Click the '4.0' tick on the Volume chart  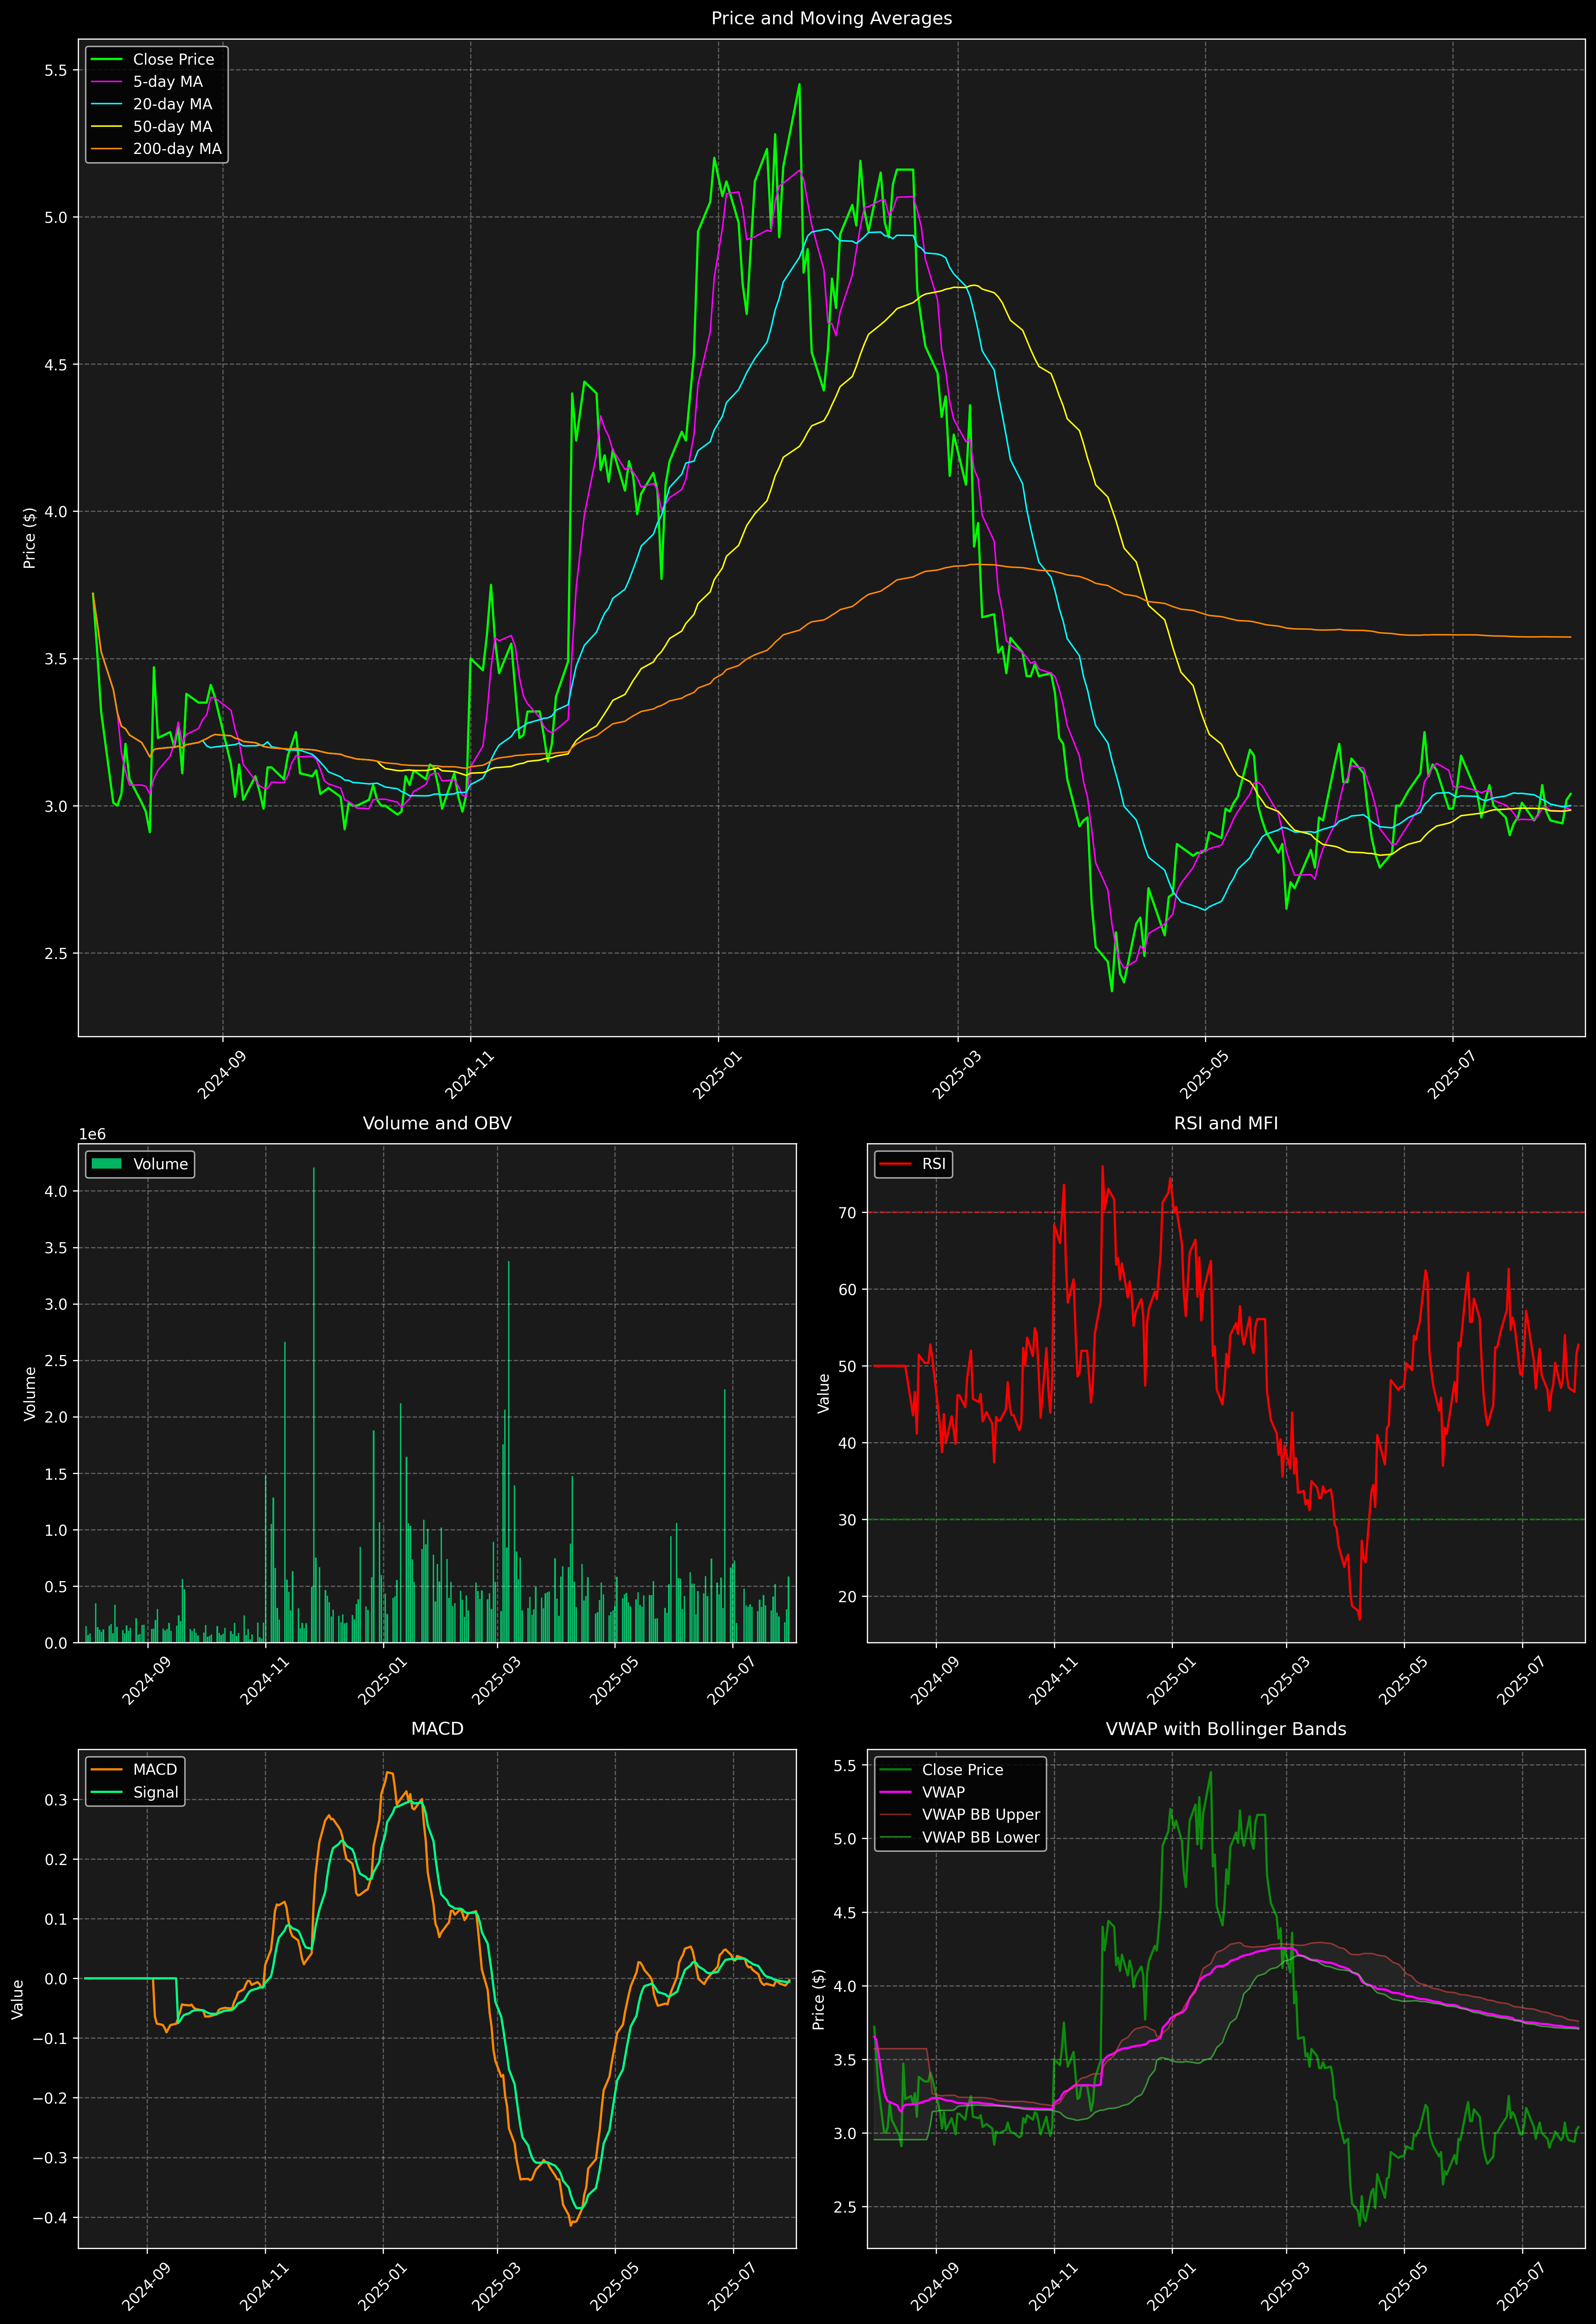(x=56, y=1191)
